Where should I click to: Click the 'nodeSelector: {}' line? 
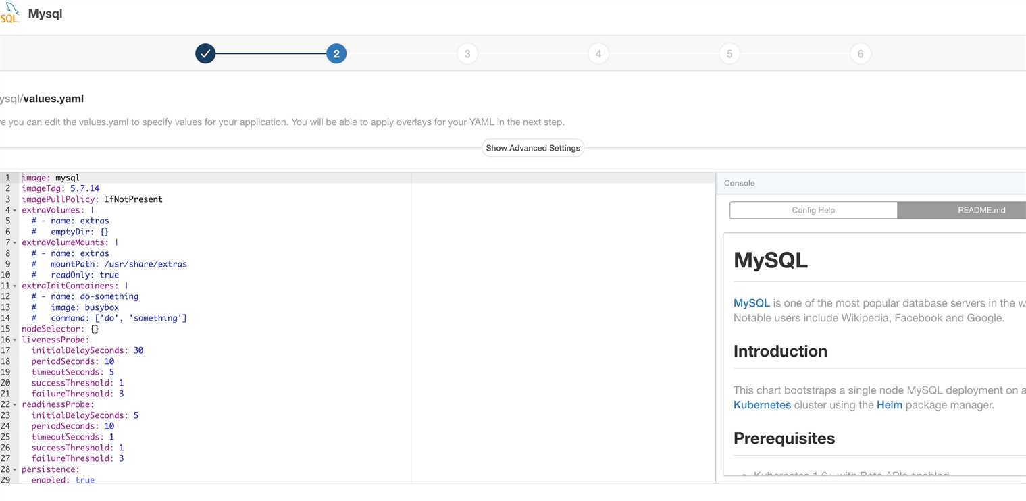coord(61,329)
